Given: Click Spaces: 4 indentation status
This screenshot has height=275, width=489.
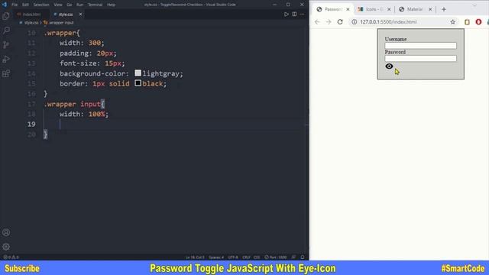Looking at the screenshot, I should click(216, 257).
